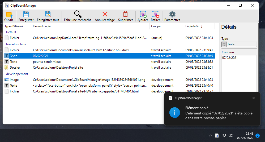Click the Enregistrer save icon
Viewport: 265px width, 142px height.
[26, 15]
